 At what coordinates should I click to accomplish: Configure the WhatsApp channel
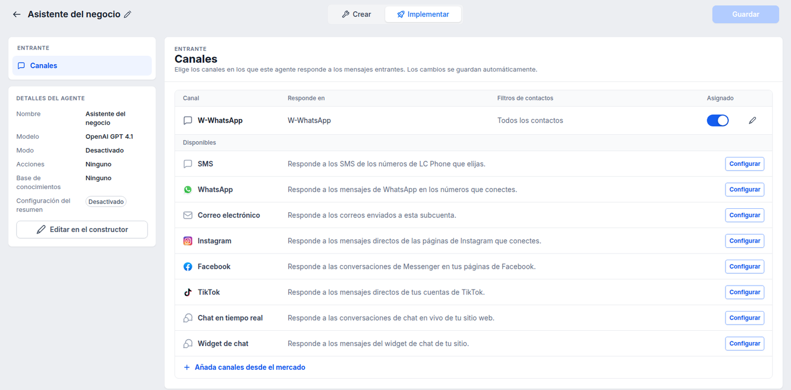pos(745,190)
